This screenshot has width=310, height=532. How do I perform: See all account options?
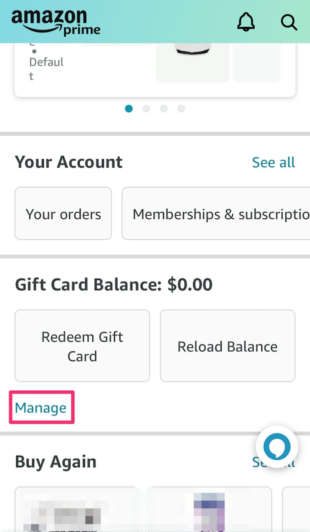pos(274,162)
